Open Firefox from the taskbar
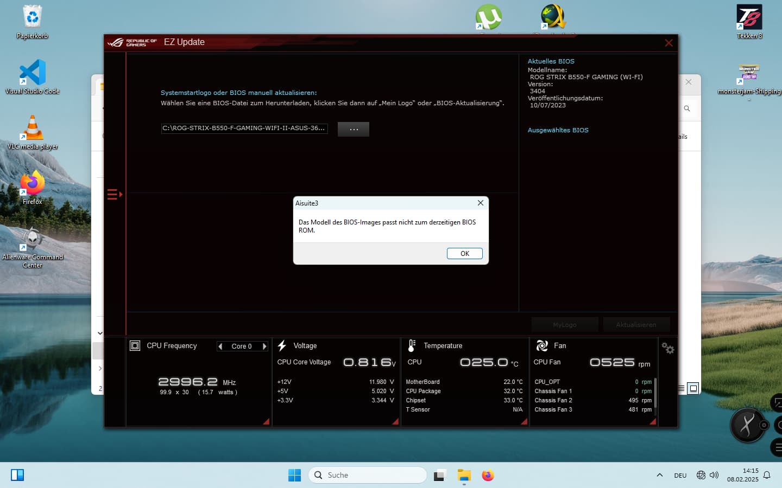 pos(488,475)
